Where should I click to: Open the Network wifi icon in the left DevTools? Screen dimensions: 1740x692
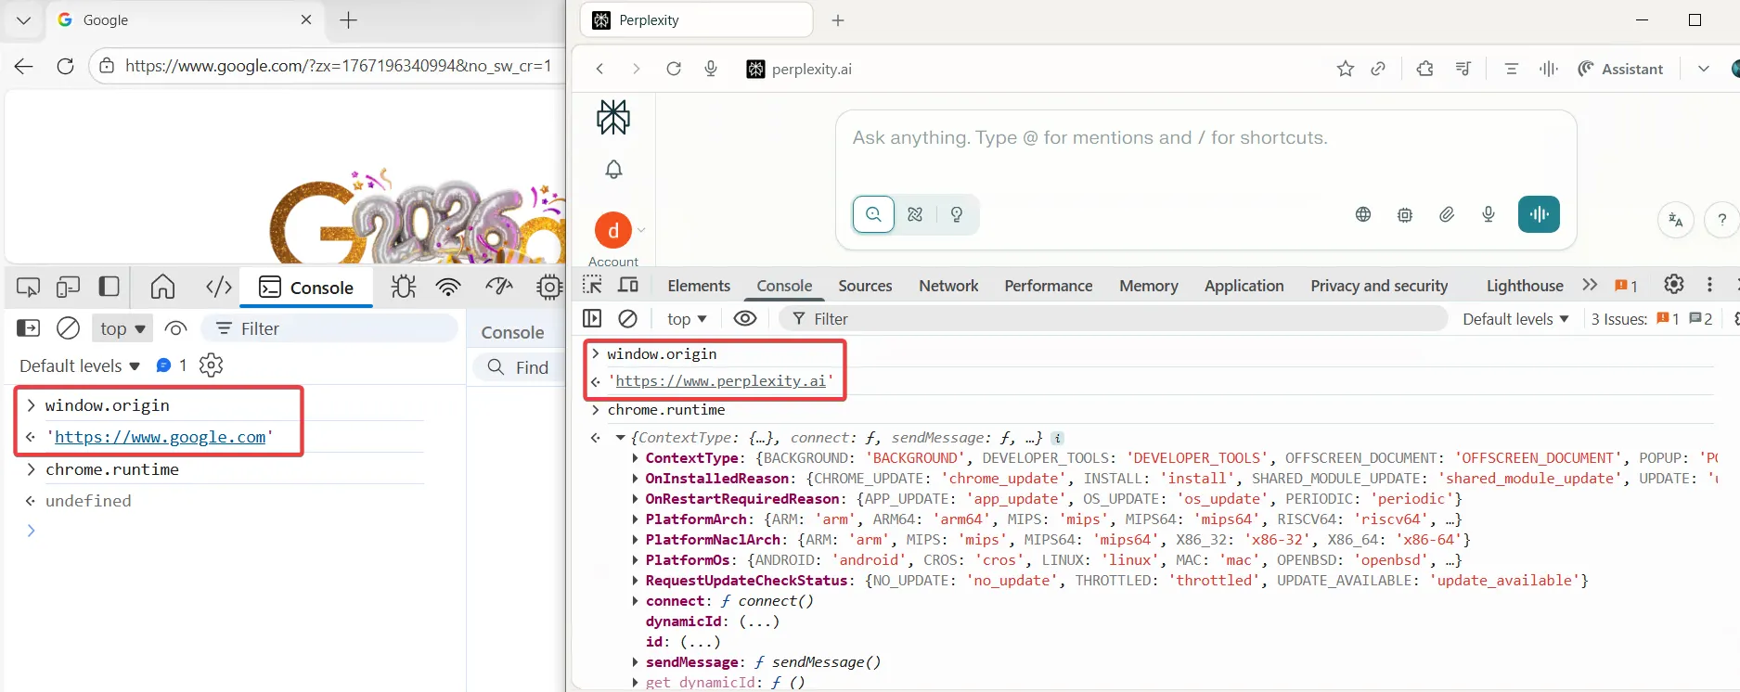coord(449,288)
